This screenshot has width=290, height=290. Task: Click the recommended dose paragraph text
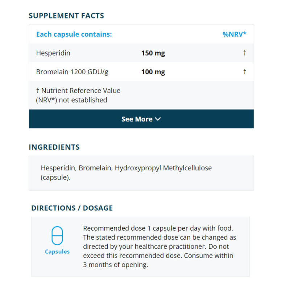point(159,246)
